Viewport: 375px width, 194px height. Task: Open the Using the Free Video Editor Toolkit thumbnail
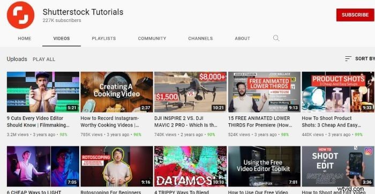pyautogui.click(x=264, y=166)
